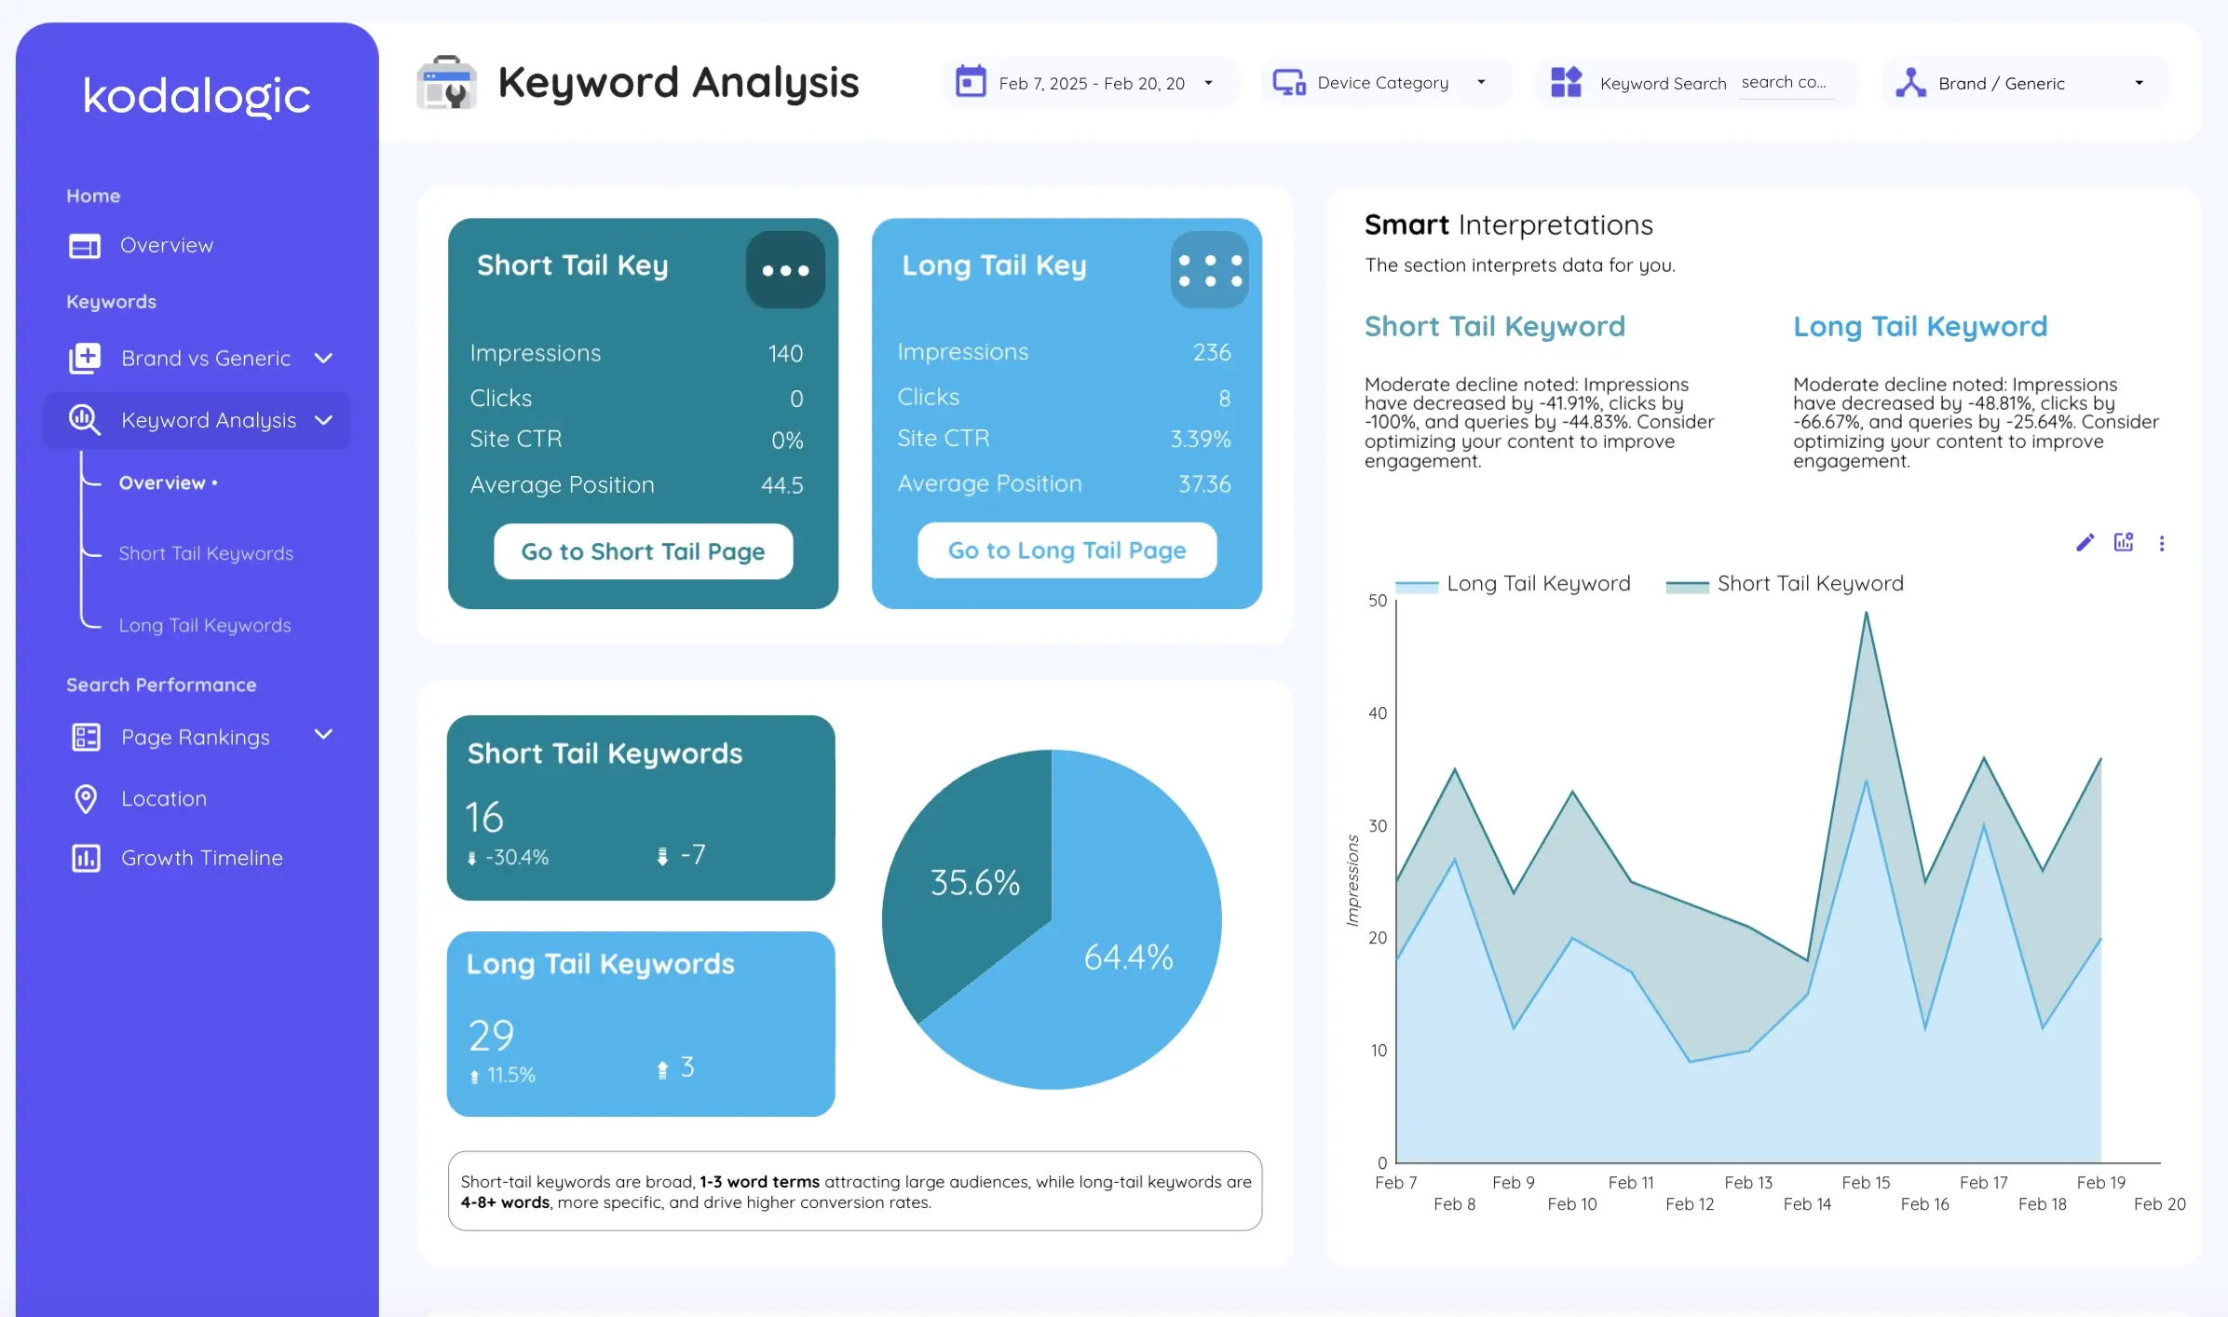Click the 35.6% pie slice
The image size is (2228, 1317).
(x=974, y=882)
